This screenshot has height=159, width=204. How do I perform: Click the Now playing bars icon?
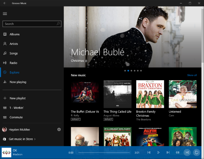(5, 82)
